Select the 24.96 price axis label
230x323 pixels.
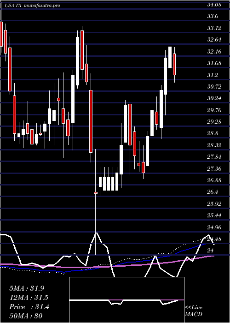point(214,227)
